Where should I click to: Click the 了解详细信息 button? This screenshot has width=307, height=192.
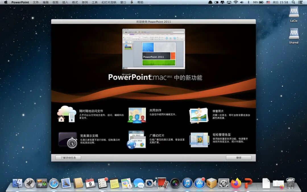[x=68, y=158]
